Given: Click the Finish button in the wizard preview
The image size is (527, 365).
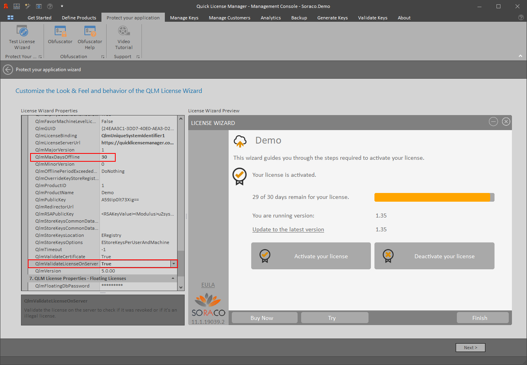Looking at the screenshot, I should coord(483,318).
